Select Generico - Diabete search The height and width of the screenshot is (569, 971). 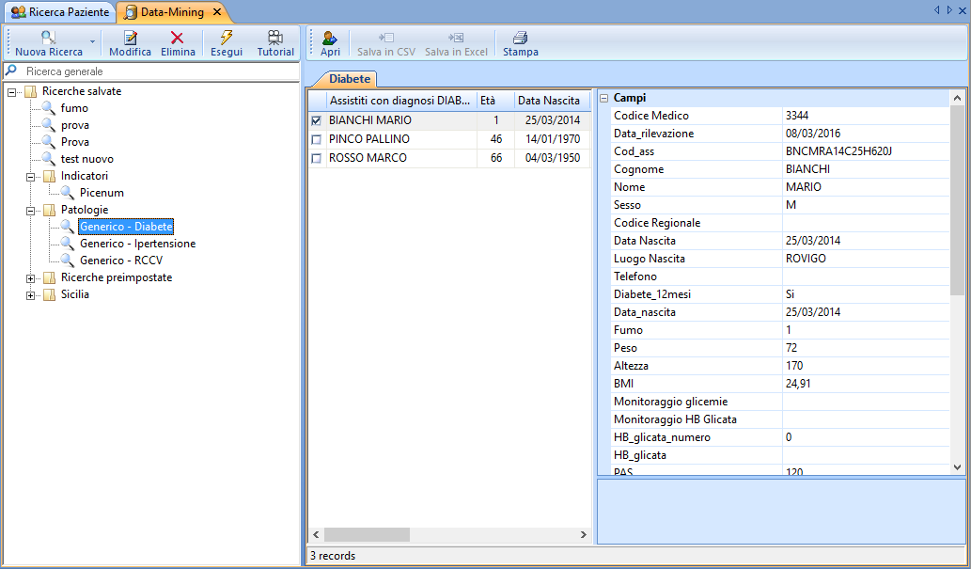[126, 227]
